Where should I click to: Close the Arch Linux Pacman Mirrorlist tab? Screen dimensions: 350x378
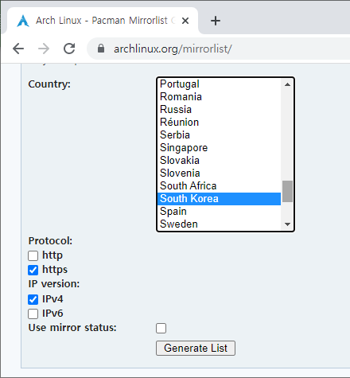pos(185,21)
